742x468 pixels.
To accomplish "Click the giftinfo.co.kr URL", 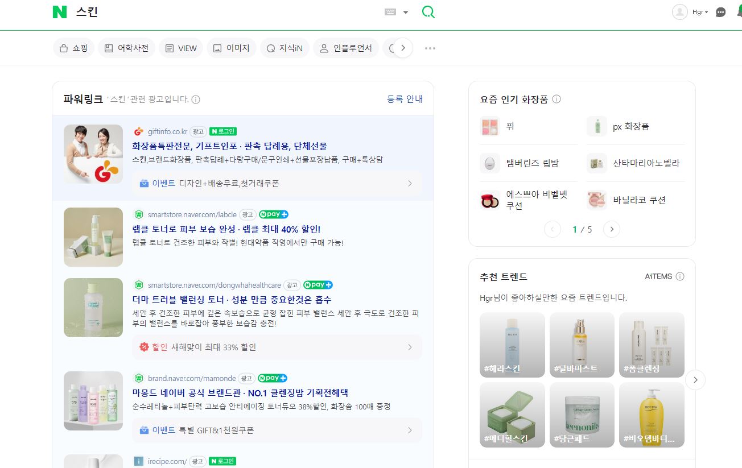I will (167, 131).
